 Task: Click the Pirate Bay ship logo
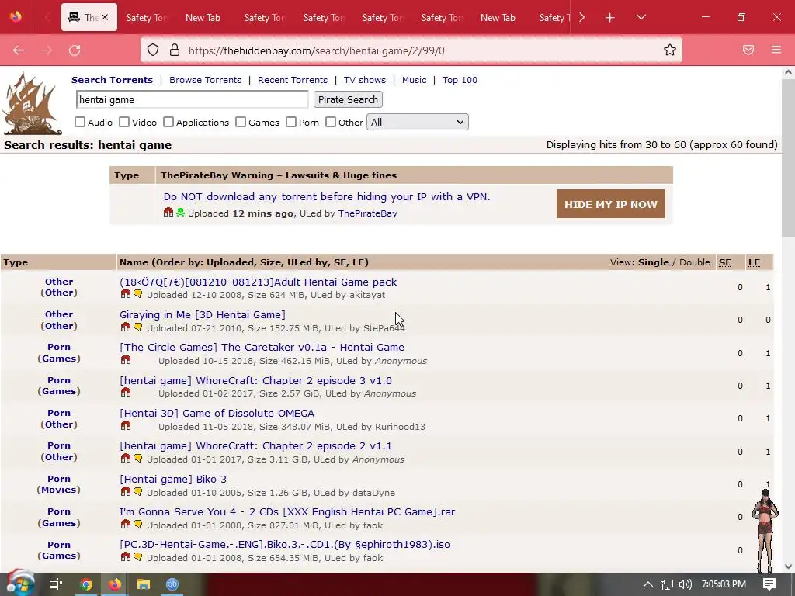31,104
